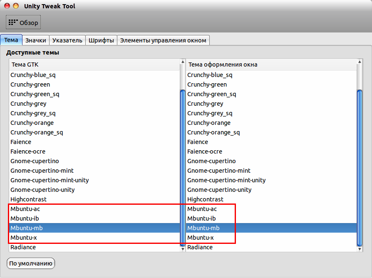This screenshot has width=372, height=278.
Task: Select Crunchy-green in GTK theme list
Action: [x=94, y=84]
